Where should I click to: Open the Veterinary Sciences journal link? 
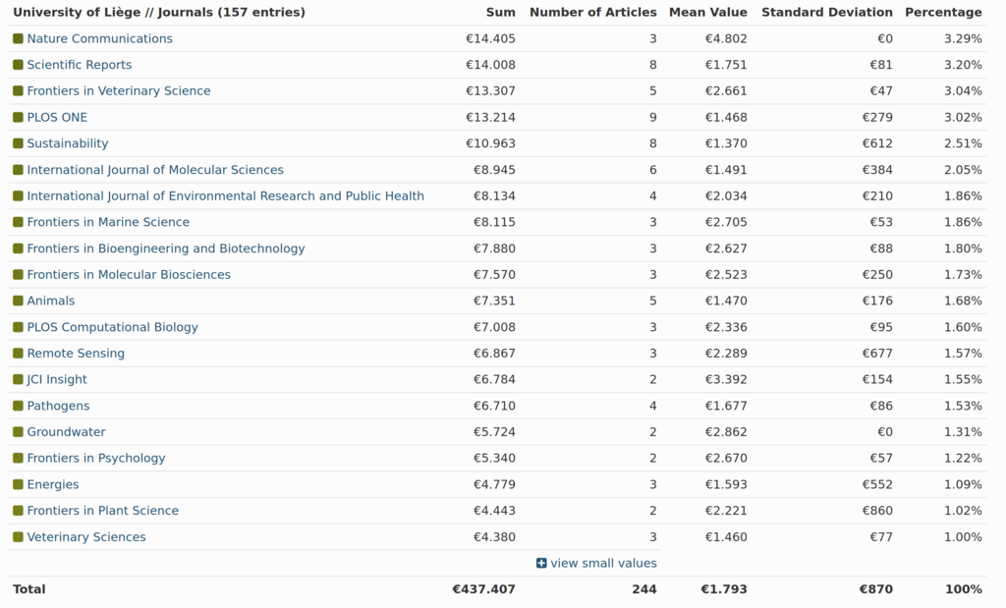click(x=86, y=537)
